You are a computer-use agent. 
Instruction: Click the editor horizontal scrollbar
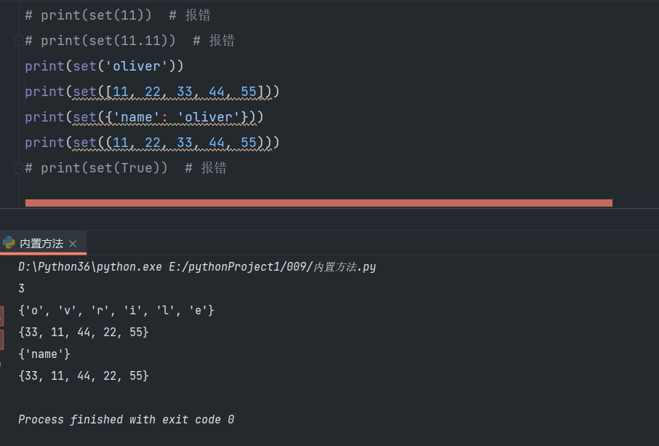point(319,203)
